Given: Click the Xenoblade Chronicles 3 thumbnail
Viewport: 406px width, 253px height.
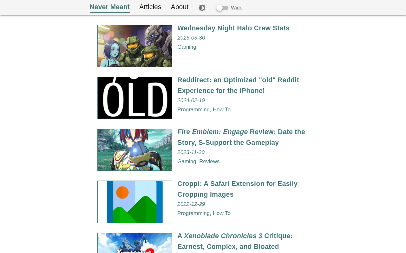Looking at the screenshot, I should (135, 243).
